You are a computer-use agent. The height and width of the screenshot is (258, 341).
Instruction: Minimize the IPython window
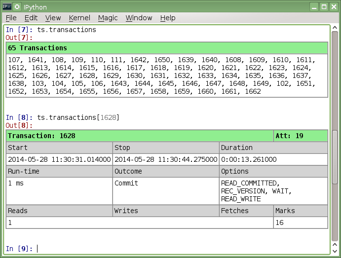313,7
